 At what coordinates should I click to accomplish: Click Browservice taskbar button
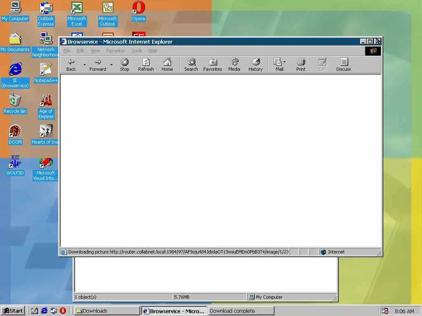click(x=174, y=311)
